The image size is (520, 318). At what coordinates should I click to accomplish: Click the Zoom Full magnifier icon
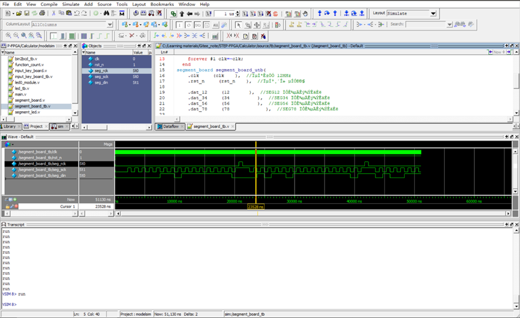23,35
